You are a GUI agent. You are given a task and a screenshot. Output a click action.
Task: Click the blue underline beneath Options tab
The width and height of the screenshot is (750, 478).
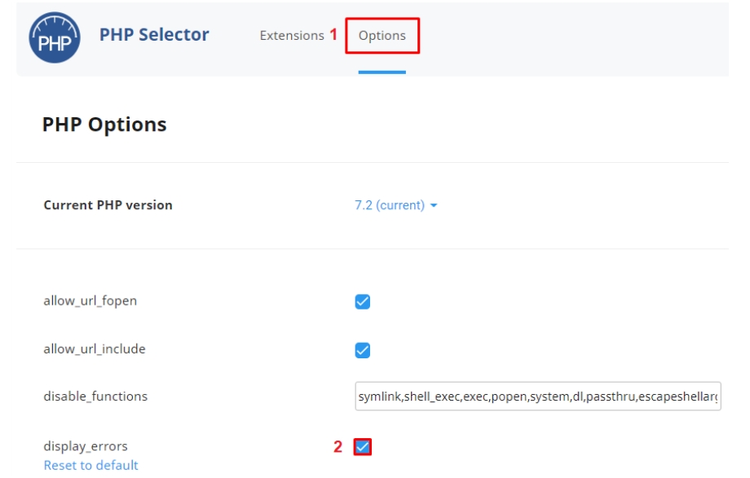(382, 72)
